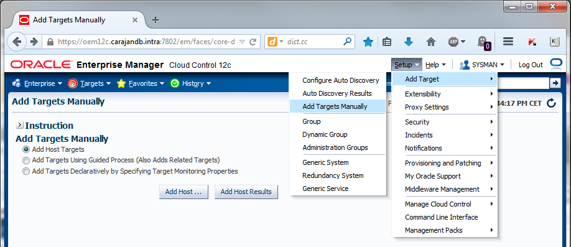This screenshot has height=247, width=571.
Task: Open Provisioning and Patching submenu
Action: click(445, 163)
